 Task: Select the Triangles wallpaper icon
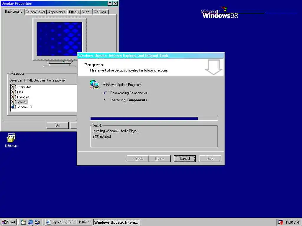[x=13, y=97]
